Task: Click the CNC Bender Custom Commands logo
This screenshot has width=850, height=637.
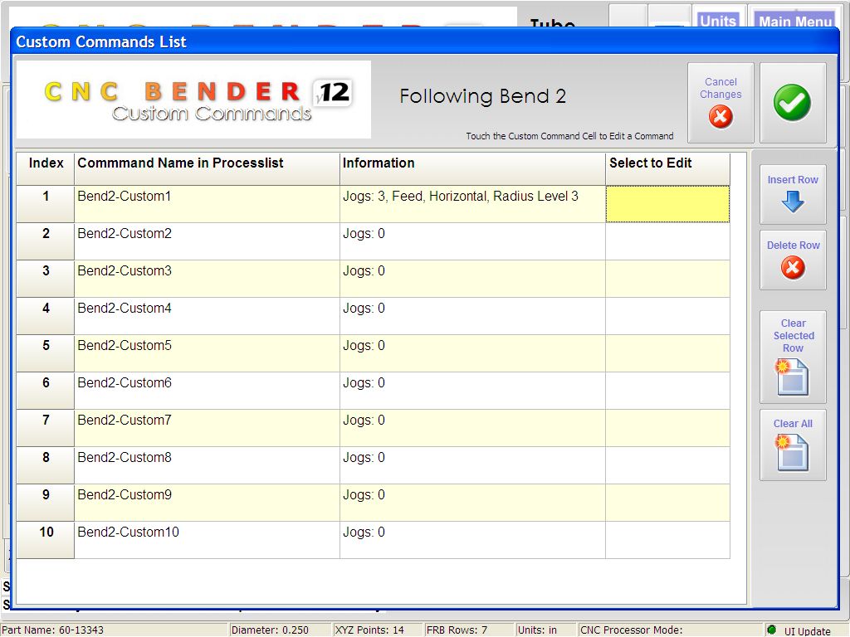Action: pos(193,100)
